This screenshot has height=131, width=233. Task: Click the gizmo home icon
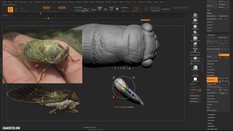pos(124,68)
